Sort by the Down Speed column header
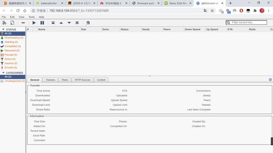The height and width of the screenshot is (153, 273). (195, 29)
